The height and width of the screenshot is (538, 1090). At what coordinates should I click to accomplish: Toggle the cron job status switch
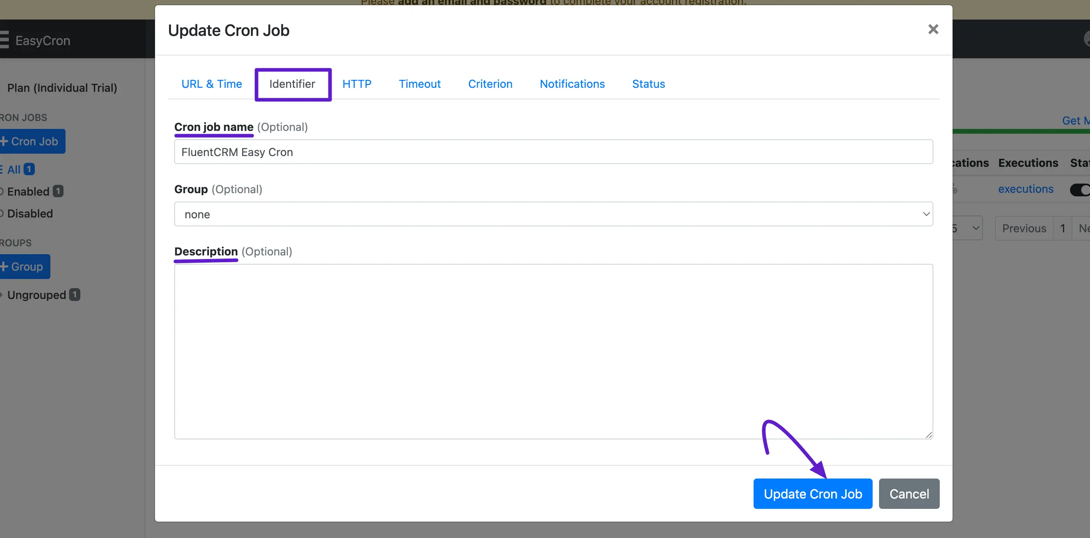point(1080,190)
